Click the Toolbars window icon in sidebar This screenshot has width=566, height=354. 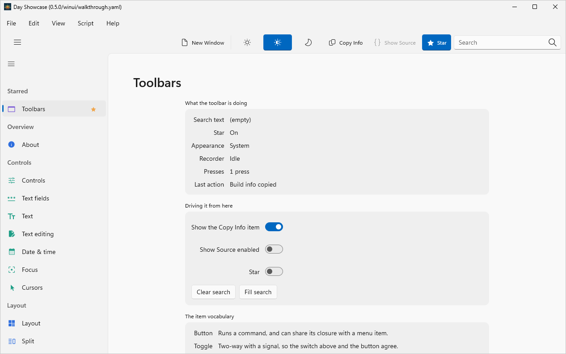[12, 109]
